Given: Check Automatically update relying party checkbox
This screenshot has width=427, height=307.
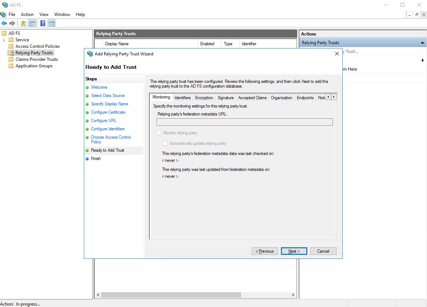Looking at the screenshot, I should (x=165, y=143).
